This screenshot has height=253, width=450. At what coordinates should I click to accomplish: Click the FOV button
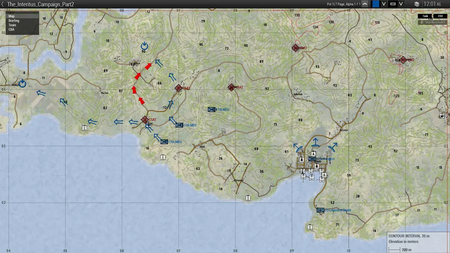[440, 16]
